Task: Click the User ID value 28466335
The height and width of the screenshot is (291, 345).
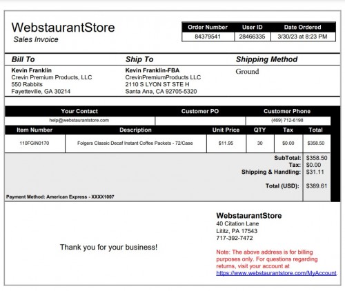Action: click(252, 37)
